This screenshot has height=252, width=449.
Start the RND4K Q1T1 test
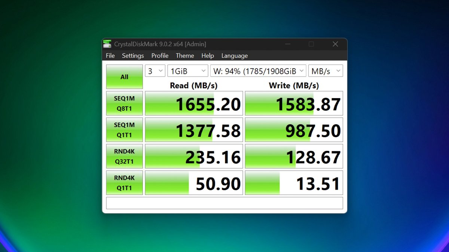(125, 183)
